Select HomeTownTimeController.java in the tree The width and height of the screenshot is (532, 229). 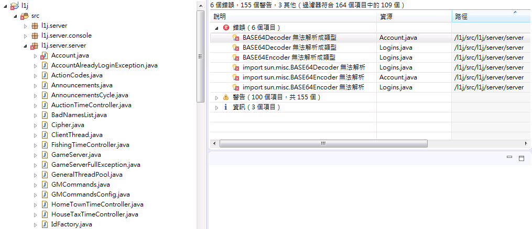97,204
